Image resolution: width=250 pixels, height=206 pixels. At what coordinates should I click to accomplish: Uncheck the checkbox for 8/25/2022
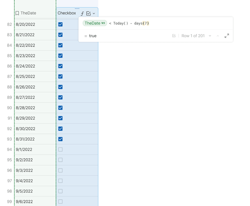[60, 77]
